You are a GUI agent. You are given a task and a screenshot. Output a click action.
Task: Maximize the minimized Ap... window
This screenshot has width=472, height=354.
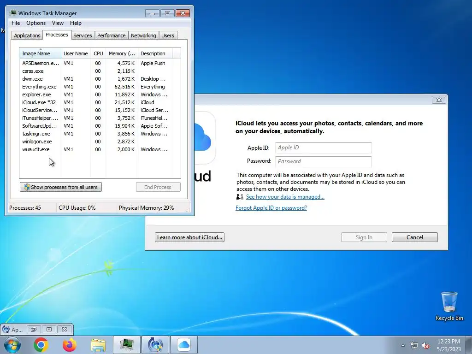pos(49,329)
